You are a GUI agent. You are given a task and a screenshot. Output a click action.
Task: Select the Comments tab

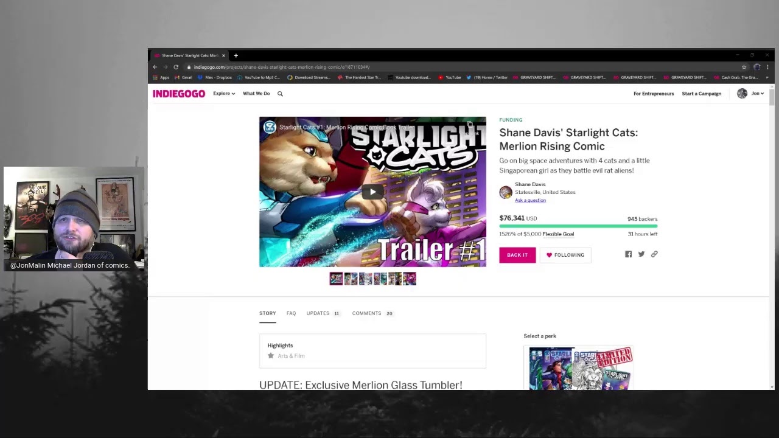click(x=366, y=313)
